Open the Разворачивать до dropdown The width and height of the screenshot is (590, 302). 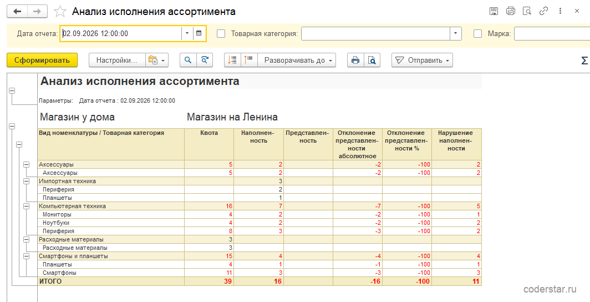tap(297, 60)
